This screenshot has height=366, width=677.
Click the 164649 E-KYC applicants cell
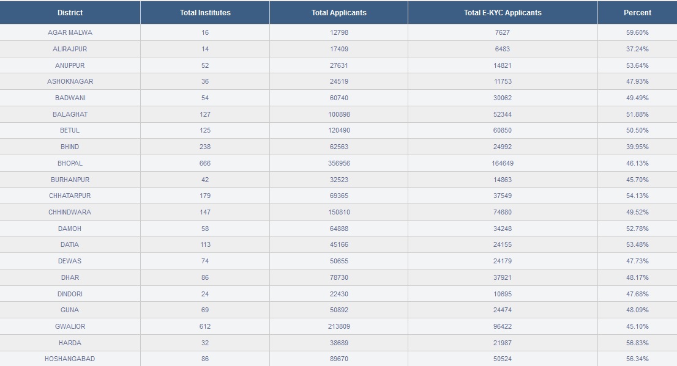tap(503, 163)
